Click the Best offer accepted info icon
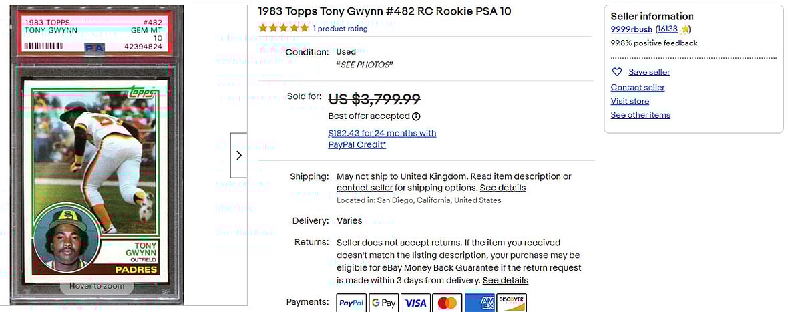 click(x=417, y=116)
